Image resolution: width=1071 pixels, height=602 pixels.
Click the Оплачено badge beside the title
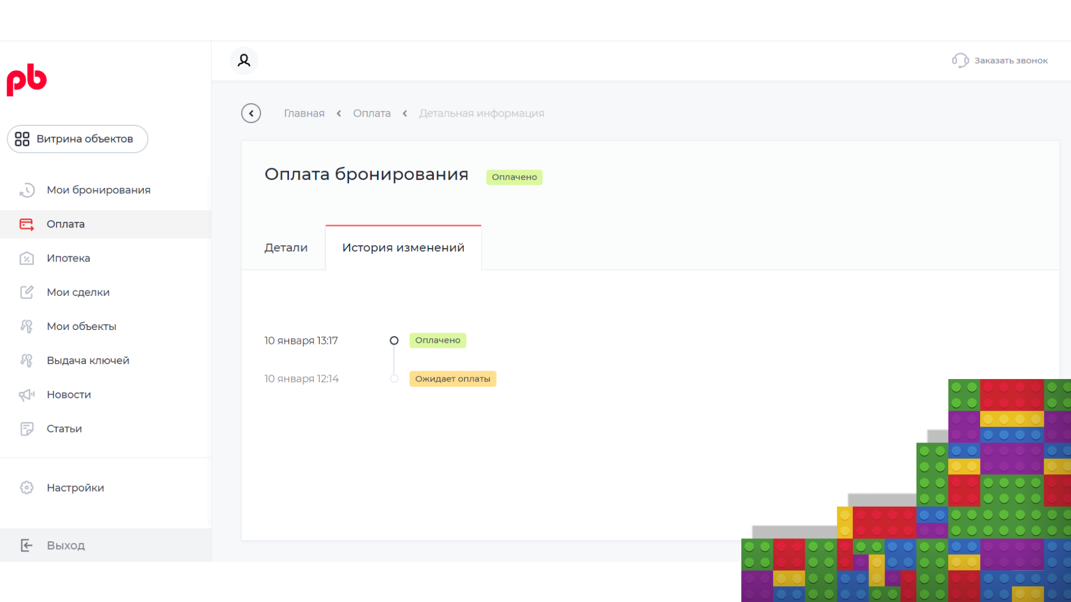pyautogui.click(x=514, y=177)
